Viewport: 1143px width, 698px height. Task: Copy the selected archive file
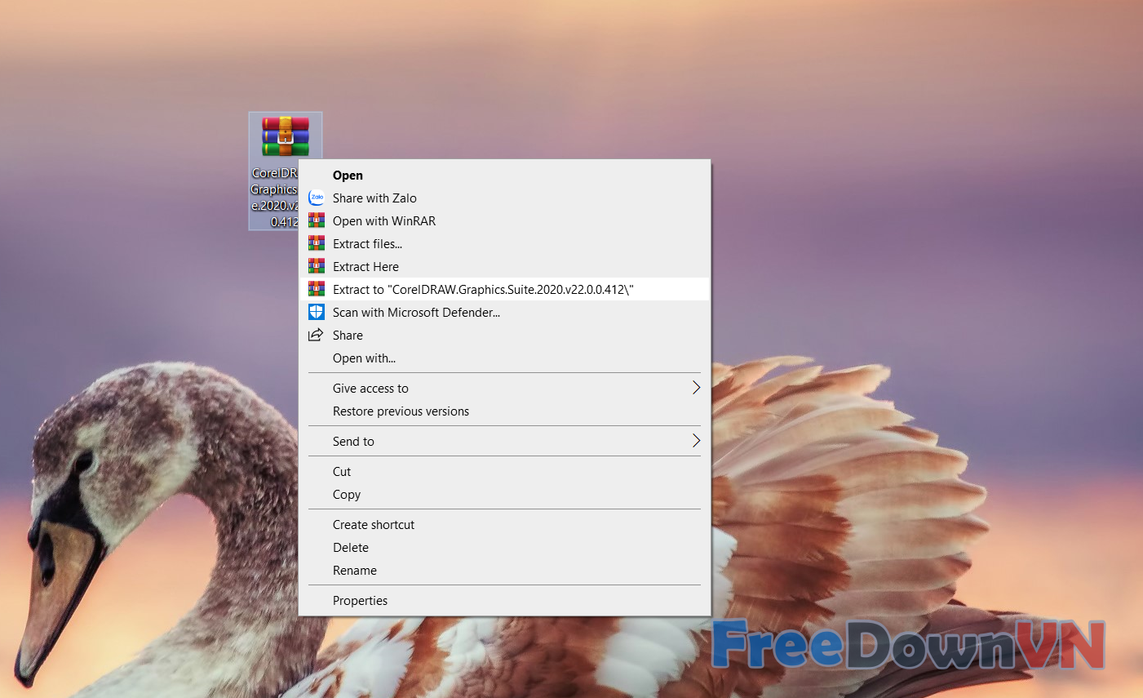pos(347,494)
